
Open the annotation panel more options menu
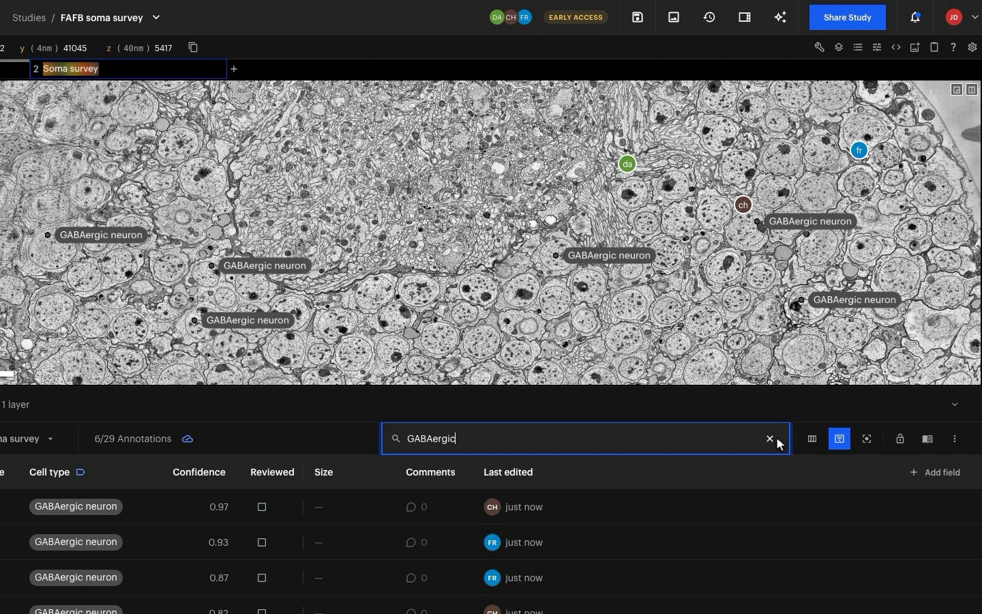[955, 439]
